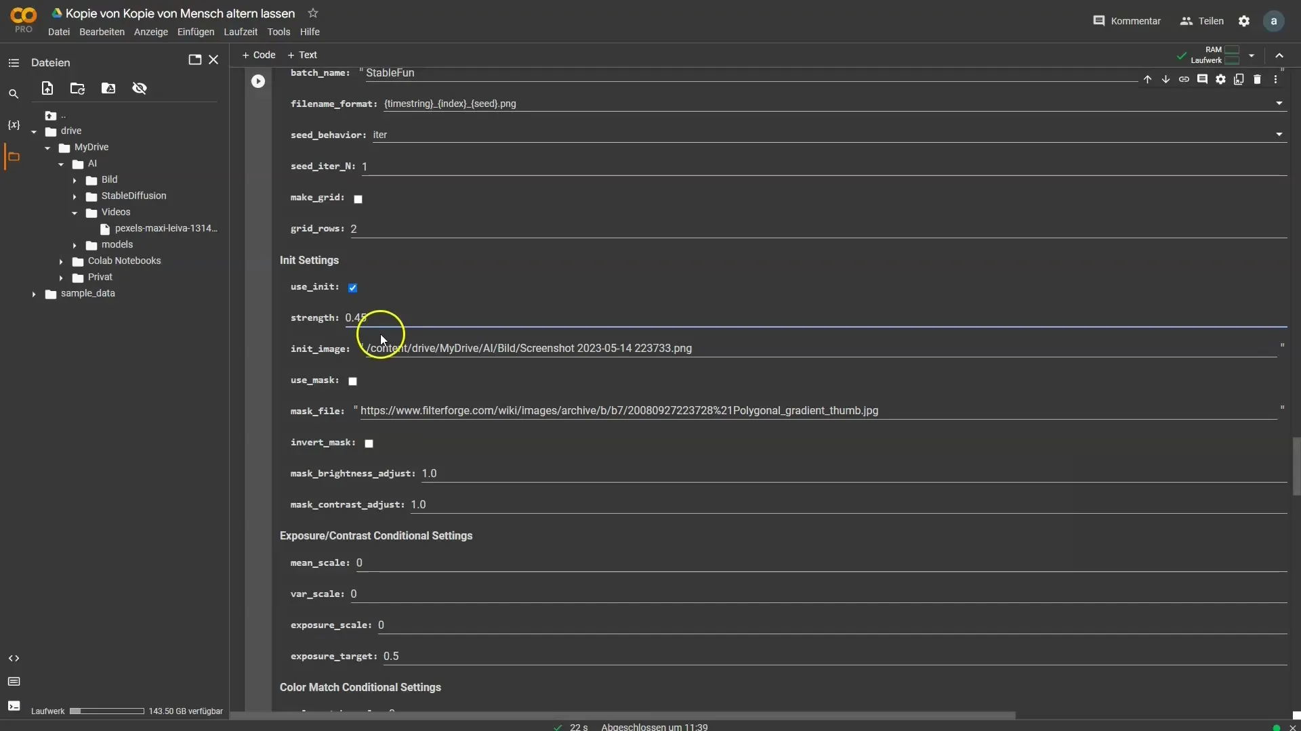
Task: Toggle the make_grid checkbox
Action: (358, 199)
